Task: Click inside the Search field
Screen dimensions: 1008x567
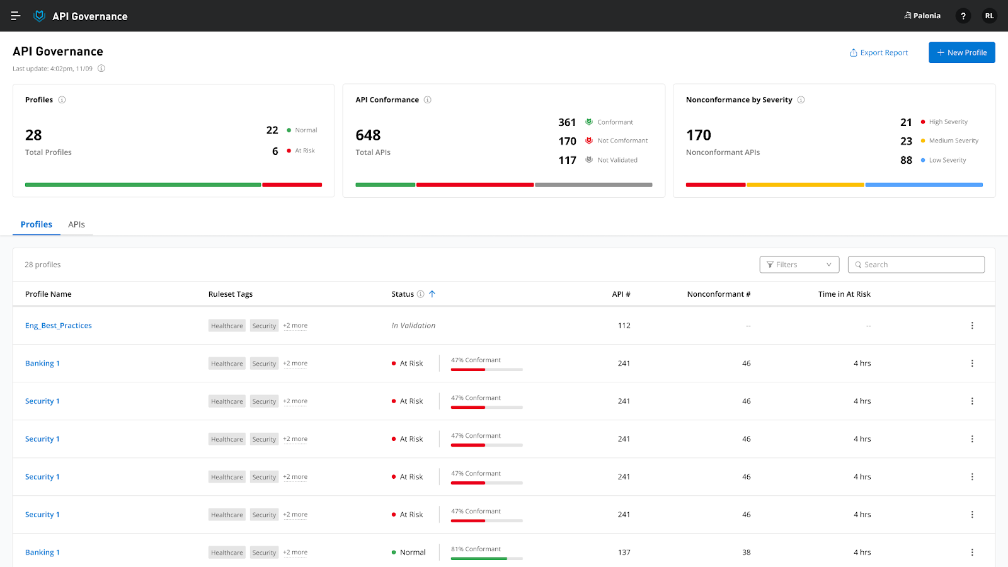Action: point(916,264)
